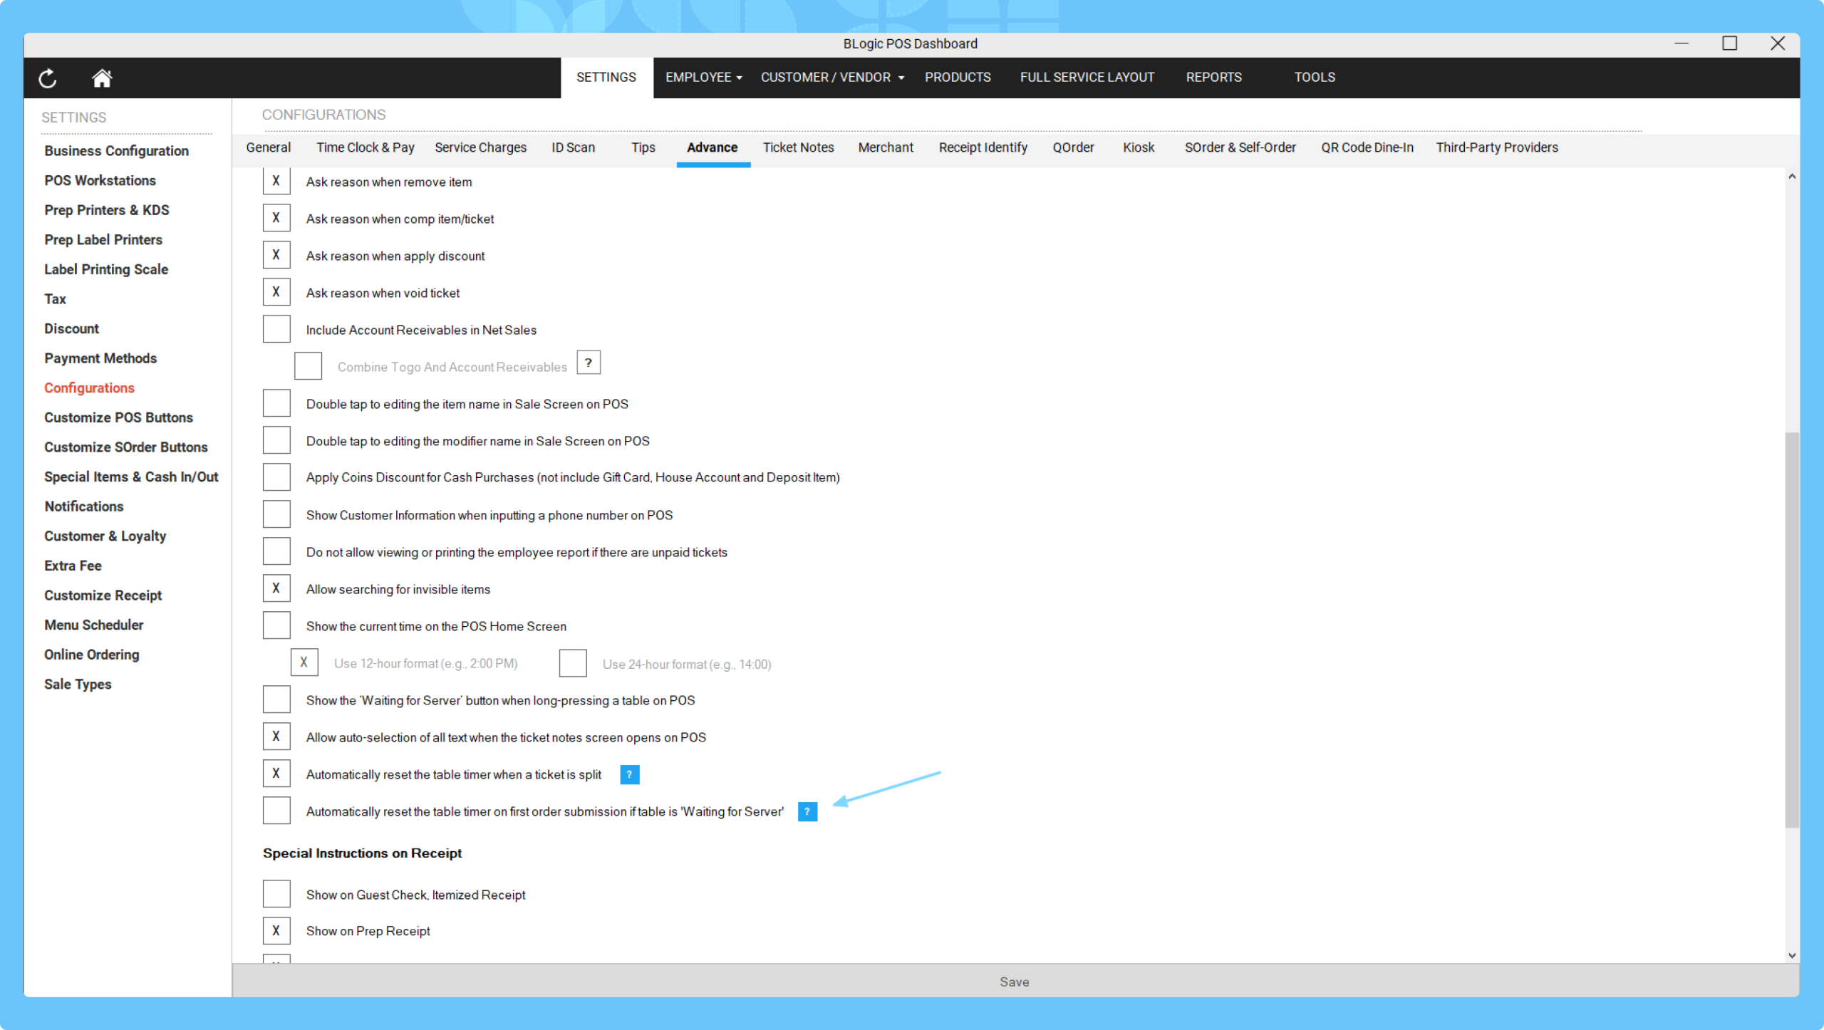The width and height of the screenshot is (1824, 1030).
Task: Open Business Configuration settings
Action: pyautogui.click(x=116, y=151)
